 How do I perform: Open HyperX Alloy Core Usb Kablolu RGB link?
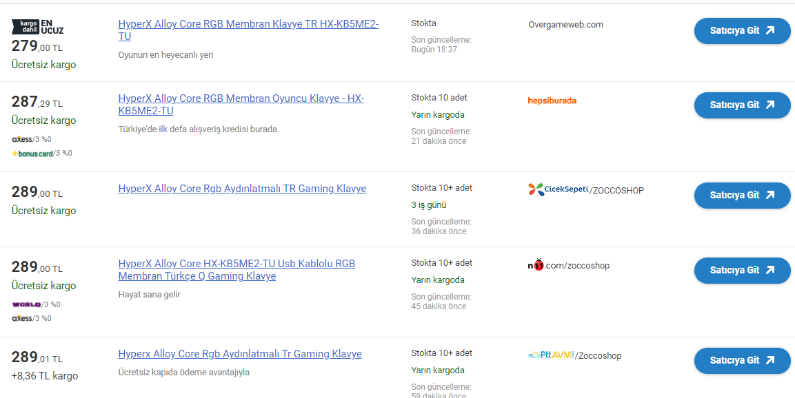(x=237, y=264)
